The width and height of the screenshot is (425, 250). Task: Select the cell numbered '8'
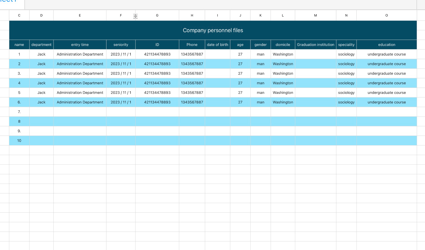(x=19, y=122)
